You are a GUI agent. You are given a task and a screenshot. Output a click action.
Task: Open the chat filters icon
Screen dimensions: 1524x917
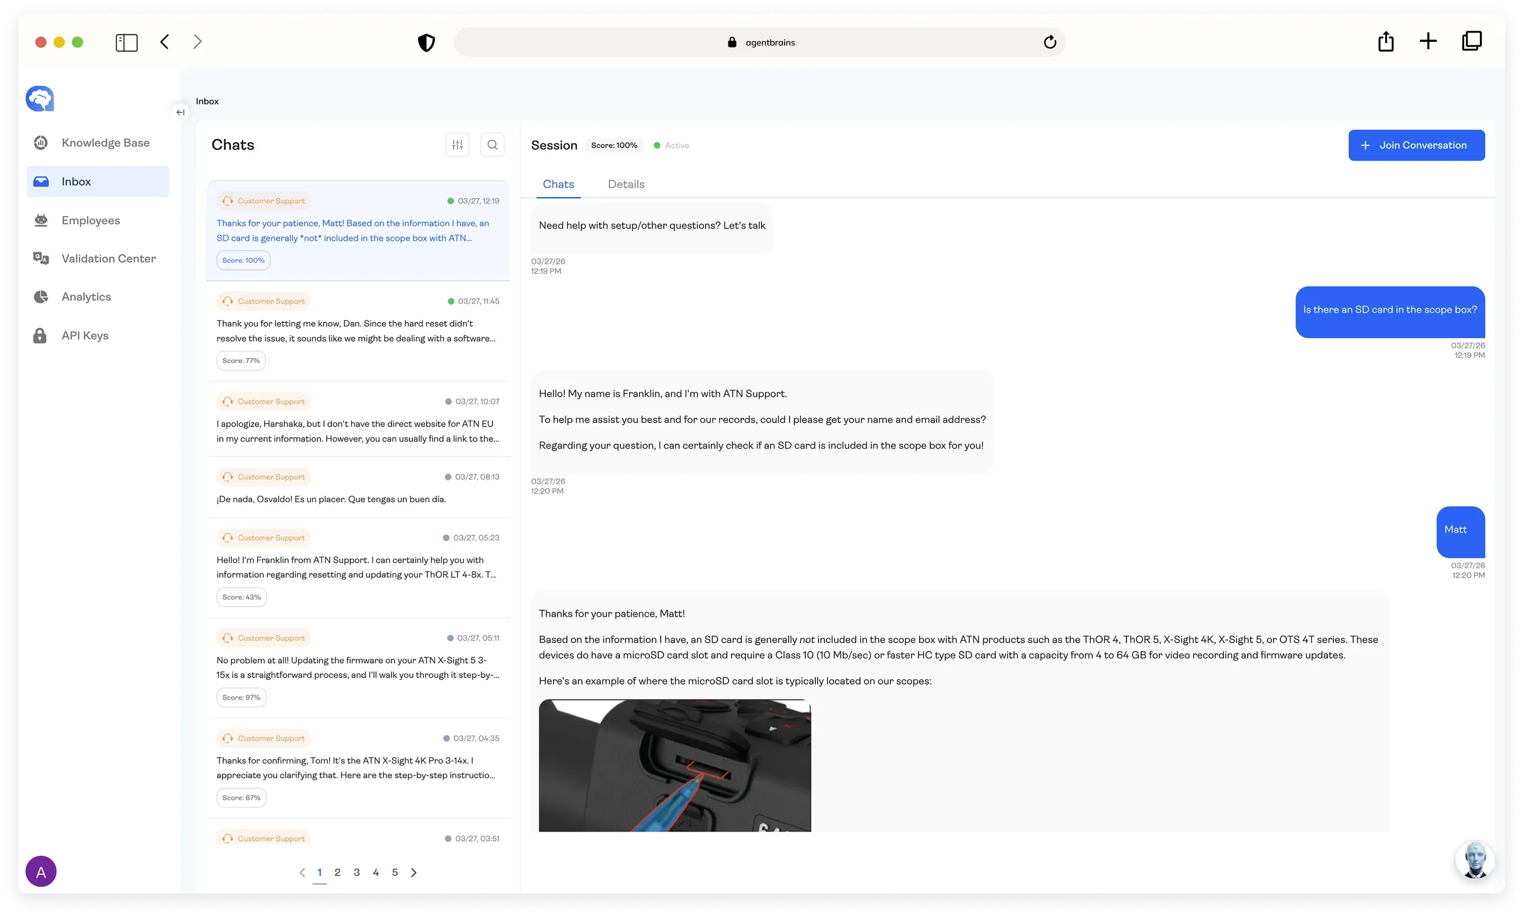[458, 145]
